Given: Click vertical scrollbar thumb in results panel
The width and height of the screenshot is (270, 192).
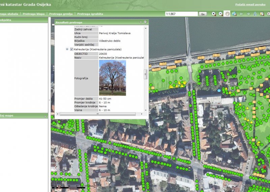Looking at the screenshot, I should [146, 74].
